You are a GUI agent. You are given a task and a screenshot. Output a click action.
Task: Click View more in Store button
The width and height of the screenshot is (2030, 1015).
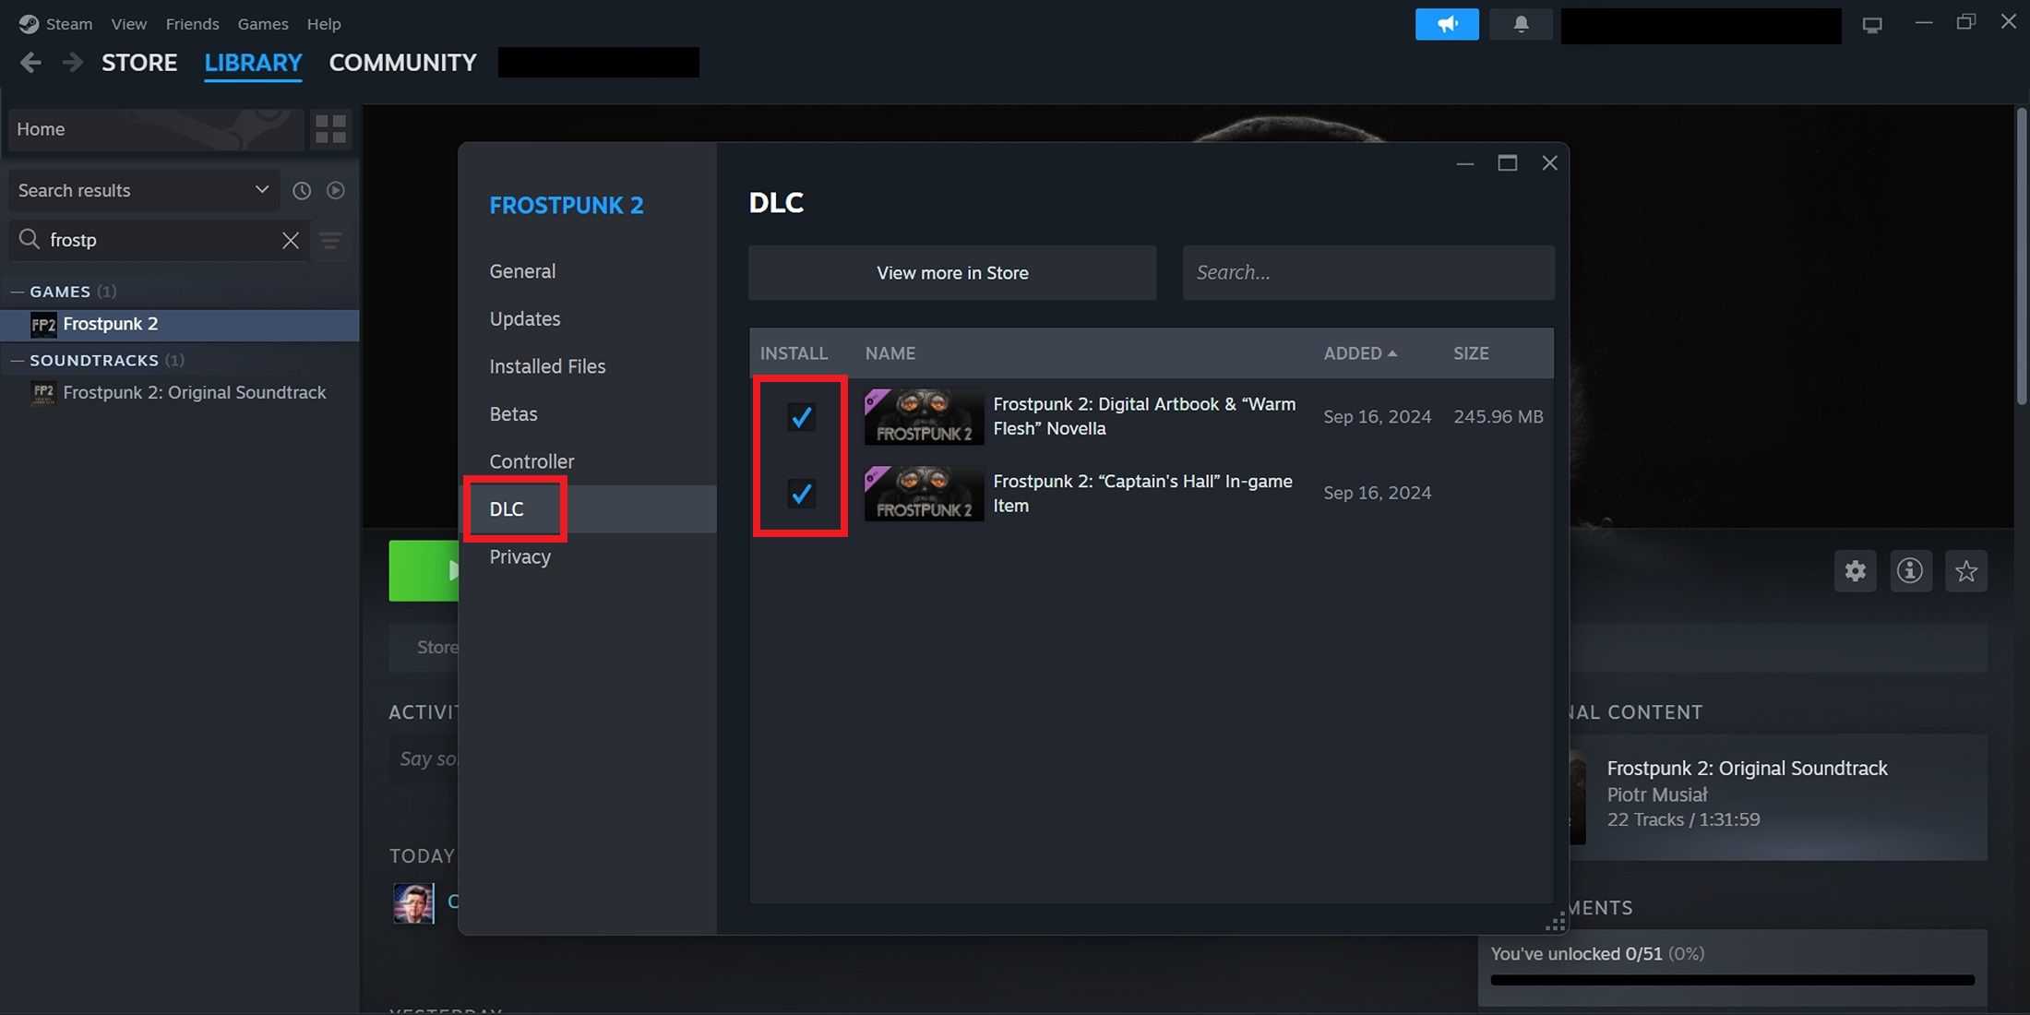click(951, 272)
